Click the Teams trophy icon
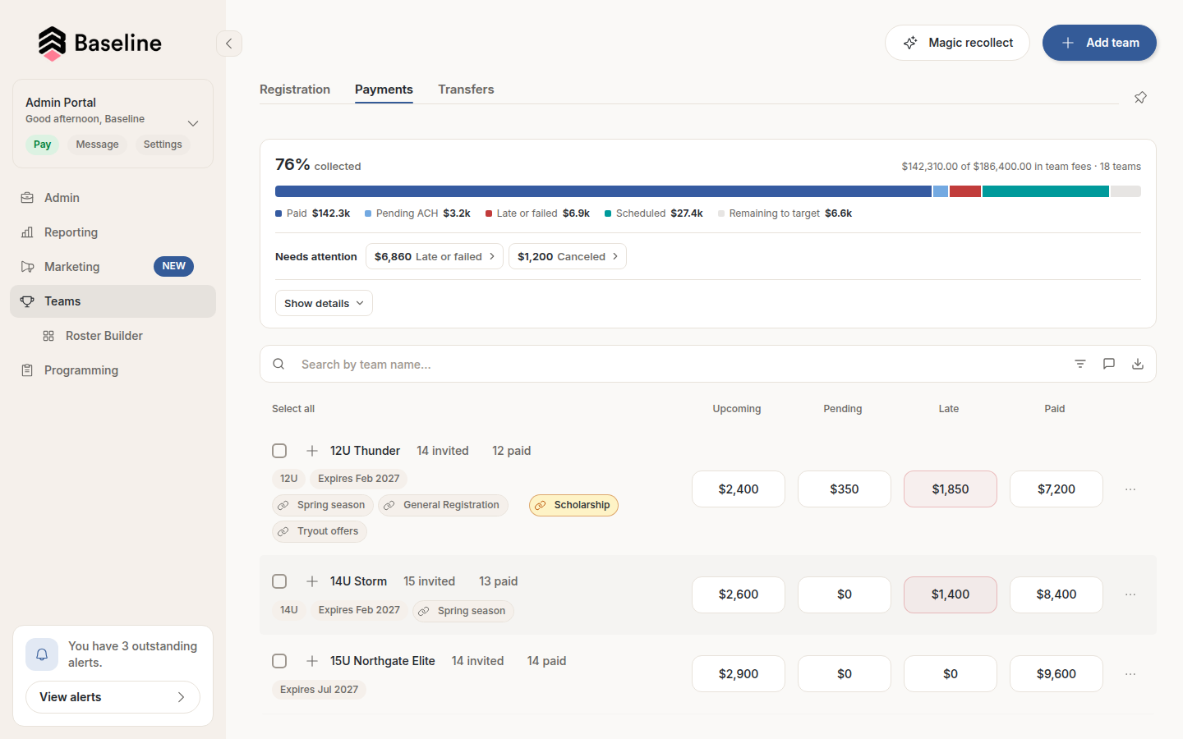This screenshot has width=1183, height=739. tap(27, 301)
